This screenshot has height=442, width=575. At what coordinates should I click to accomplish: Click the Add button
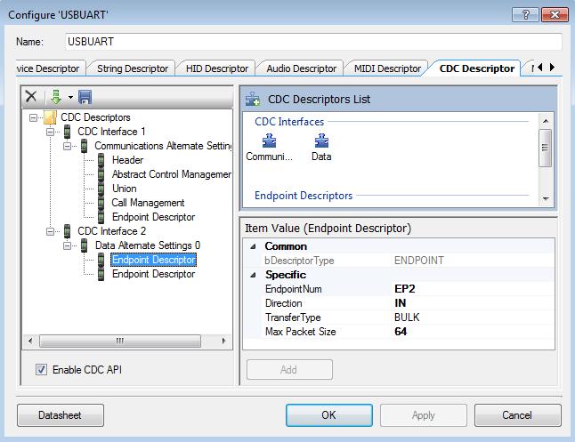pos(289,369)
